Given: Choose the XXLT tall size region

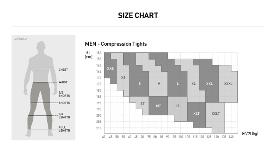Looking at the screenshot, I should pyautogui.click(x=216, y=114).
